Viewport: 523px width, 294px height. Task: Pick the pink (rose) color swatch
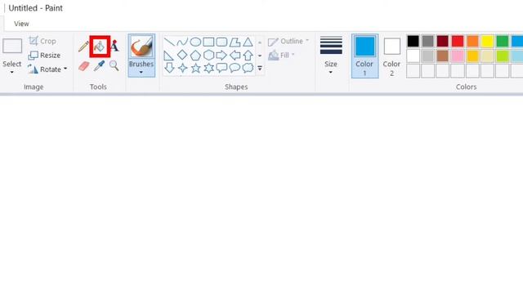458,56
